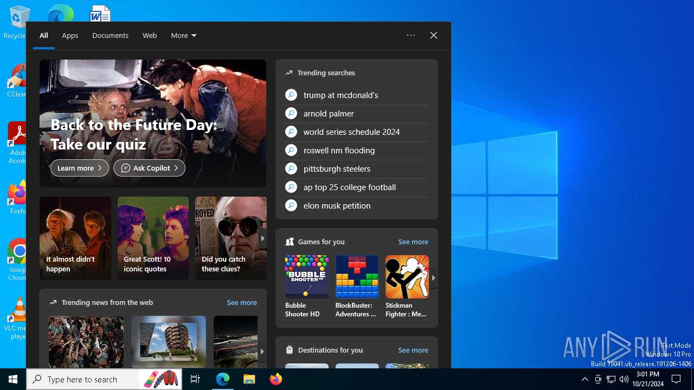The width and height of the screenshot is (694, 390).
Task: Switch to the Documents tab
Action: point(110,35)
